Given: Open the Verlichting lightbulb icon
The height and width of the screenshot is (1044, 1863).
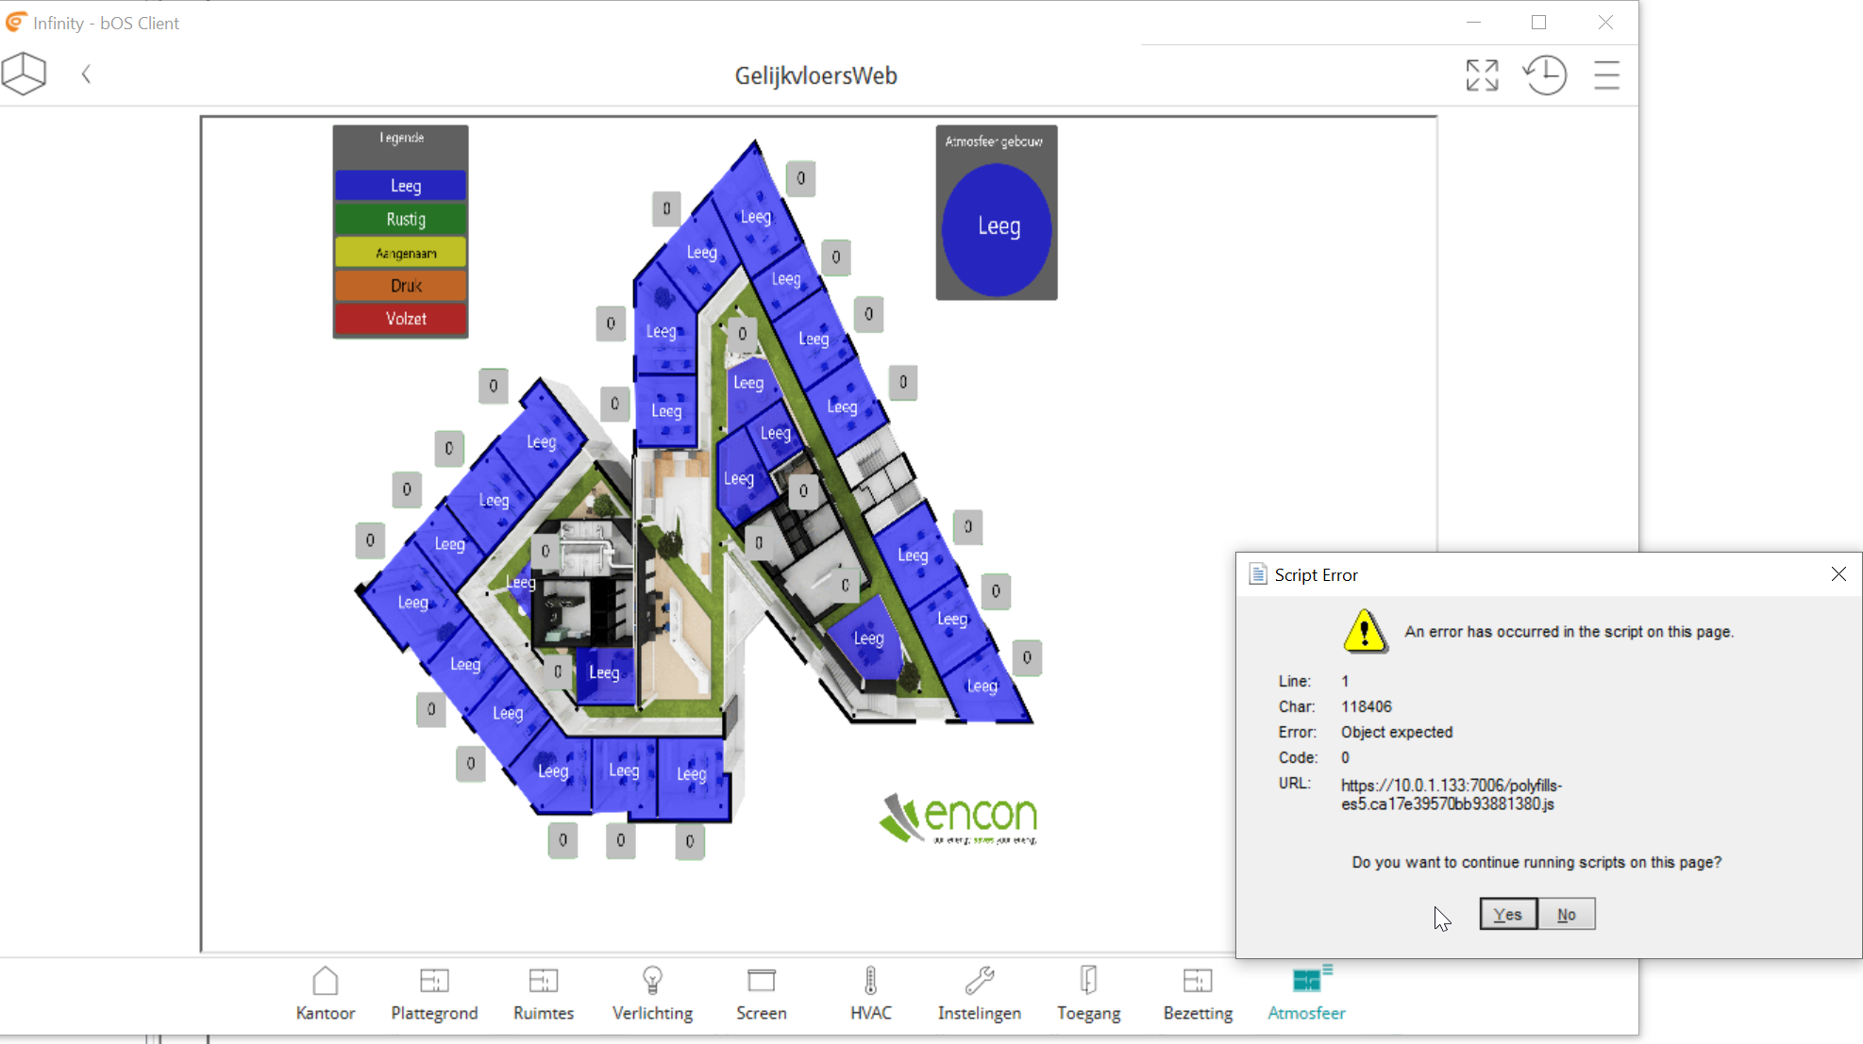Looking at the screenshot, I should tap(652, 993).
